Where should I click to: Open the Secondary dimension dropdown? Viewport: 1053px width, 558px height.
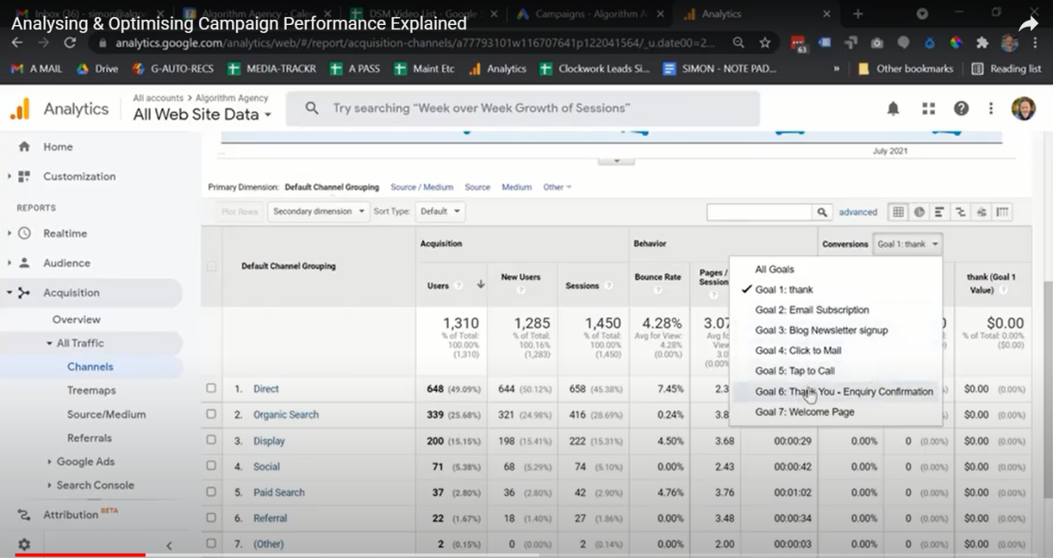tap(318, 211)
